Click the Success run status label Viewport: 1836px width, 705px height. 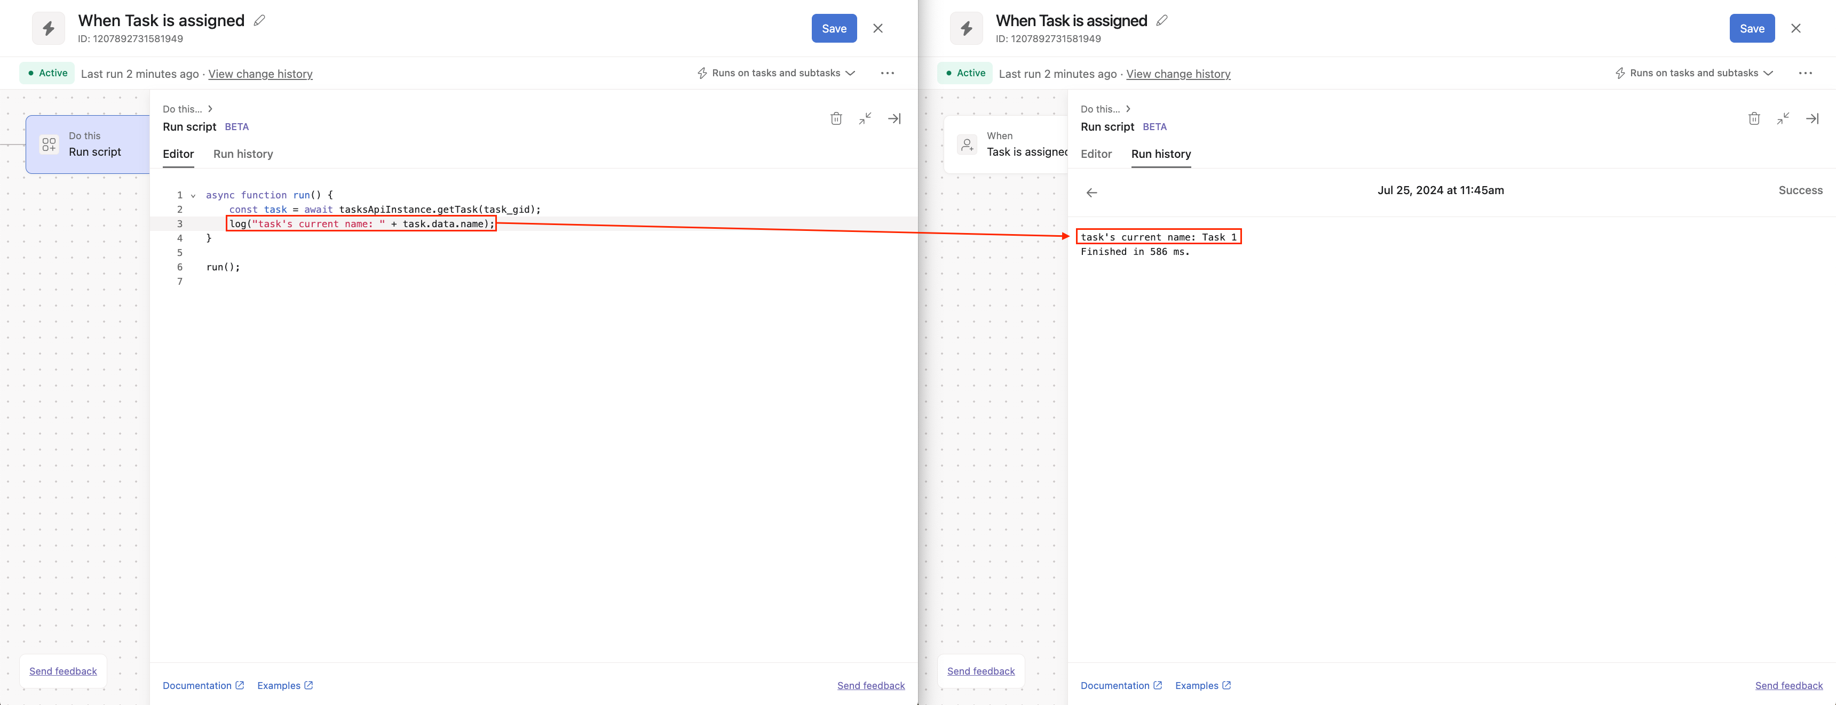(x=1800, y=190)
